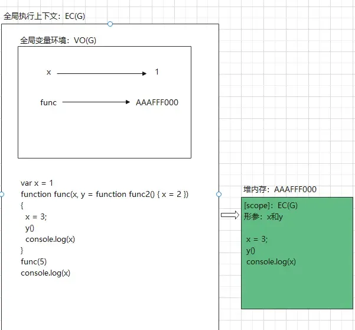Screen dimensions: 355x330
Task: Select the empty area at the bottom of the green heap box
Action: [x=297, y=290]
